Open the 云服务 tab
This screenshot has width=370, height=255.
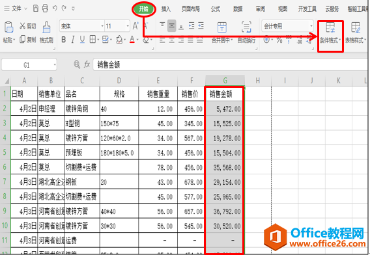click(332, 9)
